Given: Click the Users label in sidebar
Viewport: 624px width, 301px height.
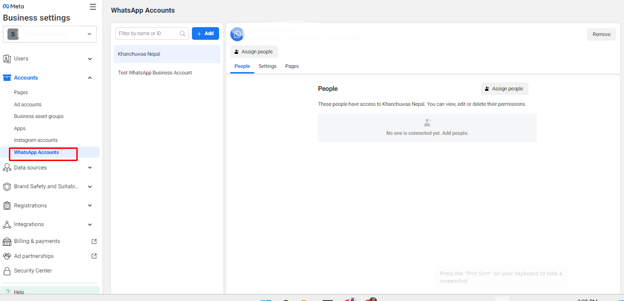Looking at the screenshot, I should click(21, 59).
